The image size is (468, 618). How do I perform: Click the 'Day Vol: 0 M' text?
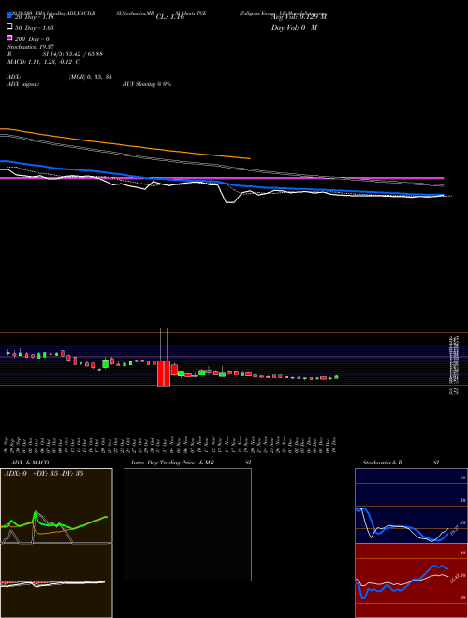[294, 27]
